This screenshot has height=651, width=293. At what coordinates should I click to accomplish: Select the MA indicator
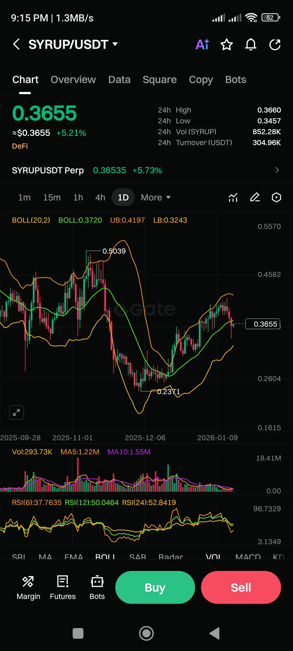click(45, 557)
